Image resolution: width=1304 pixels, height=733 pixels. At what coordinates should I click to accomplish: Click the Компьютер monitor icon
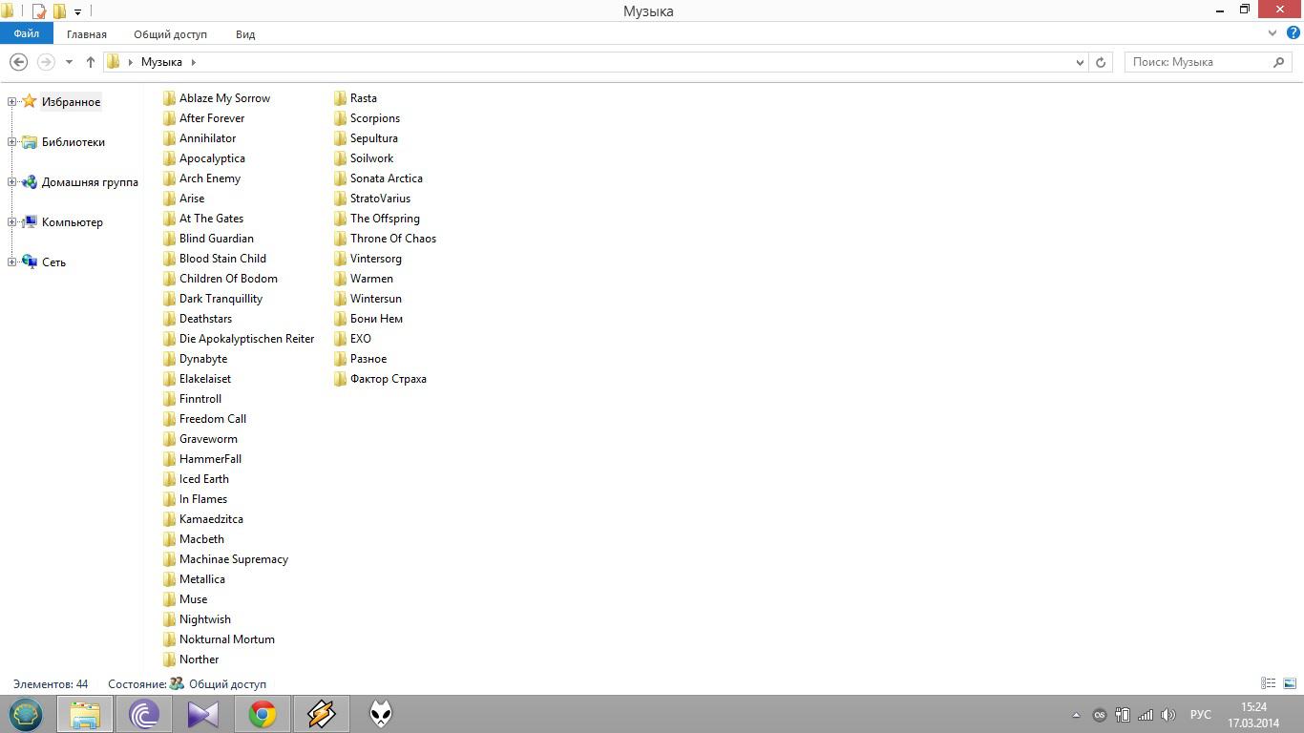click(30, 222)
